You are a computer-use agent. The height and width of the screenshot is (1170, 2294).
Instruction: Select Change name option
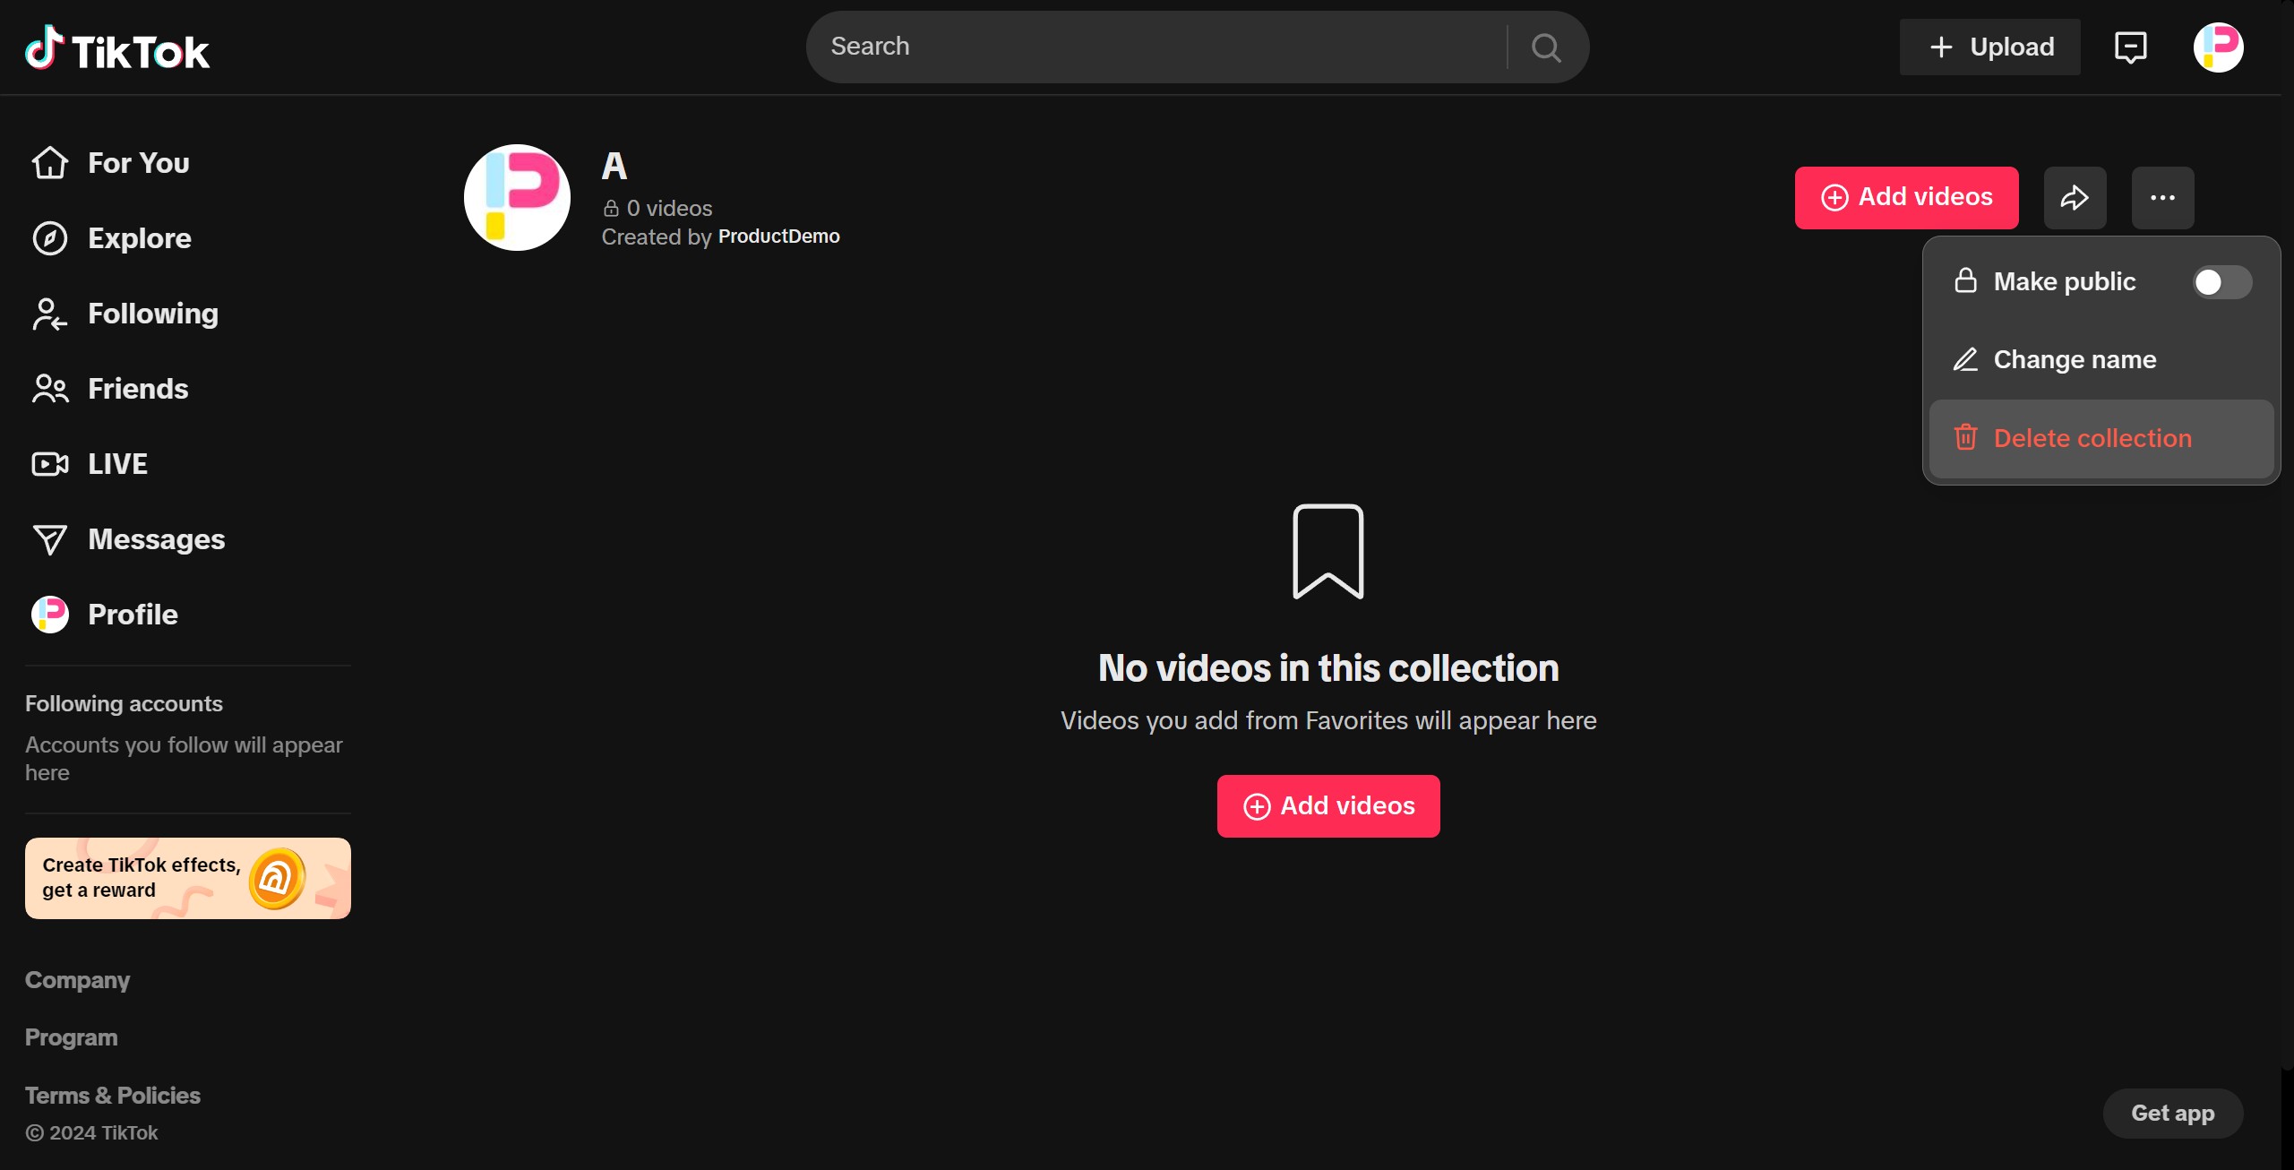[x=2101, y=360]
